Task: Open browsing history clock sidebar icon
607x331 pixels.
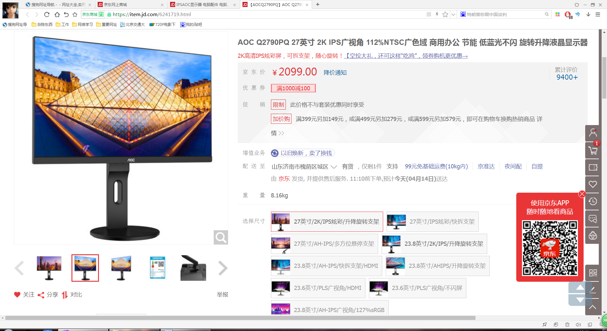Action: click(x=593, y=202)
